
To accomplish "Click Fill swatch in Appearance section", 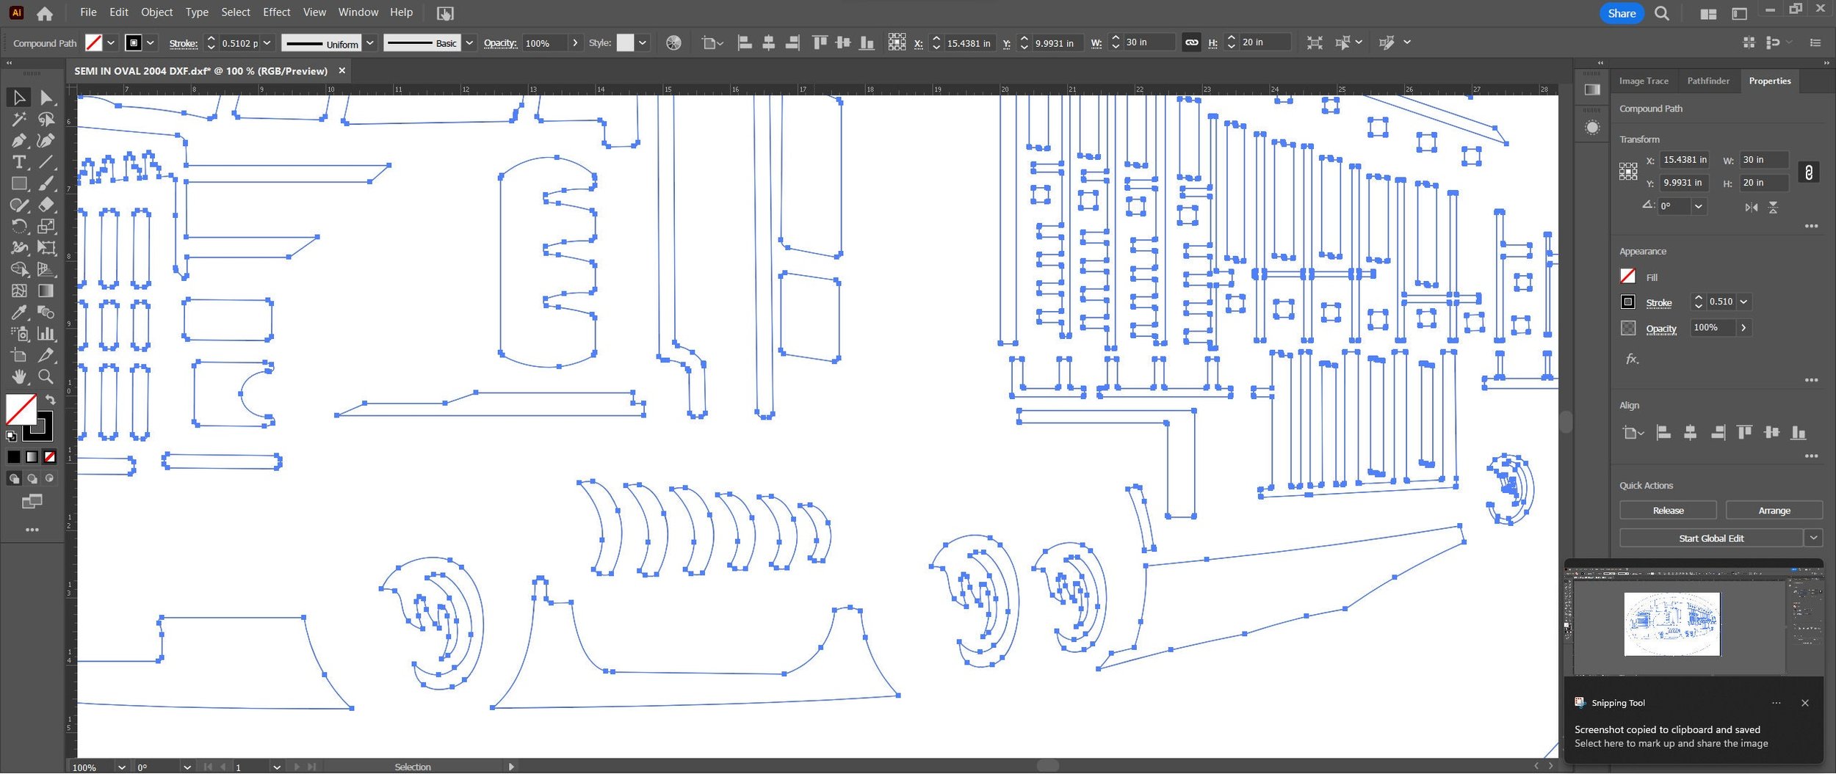I will click(x=1627, y=277).
